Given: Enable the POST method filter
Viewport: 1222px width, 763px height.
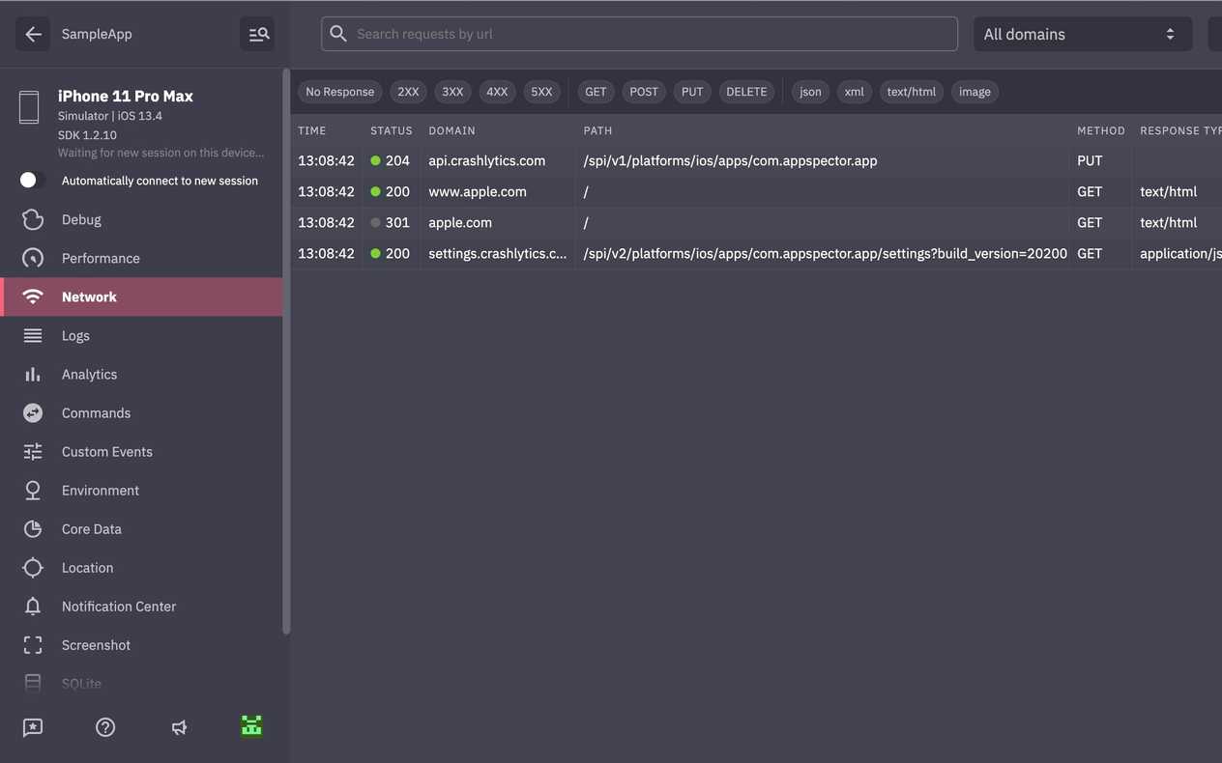Looking at the screenshot, I should pos(643,92).
